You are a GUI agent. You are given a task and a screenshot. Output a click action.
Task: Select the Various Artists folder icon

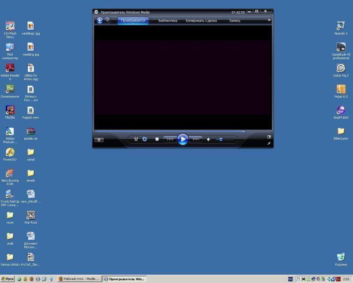point(10,260)
